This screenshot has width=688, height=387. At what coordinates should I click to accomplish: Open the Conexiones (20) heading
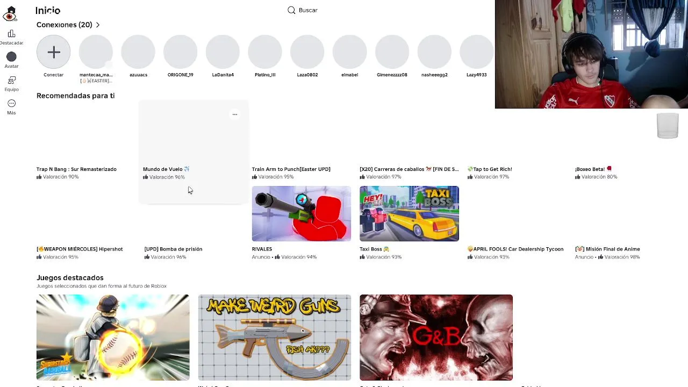tap(64, 25)
